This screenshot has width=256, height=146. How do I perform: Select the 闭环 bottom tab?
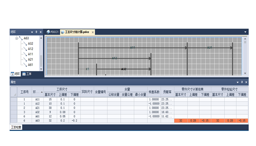coord(15,74)
